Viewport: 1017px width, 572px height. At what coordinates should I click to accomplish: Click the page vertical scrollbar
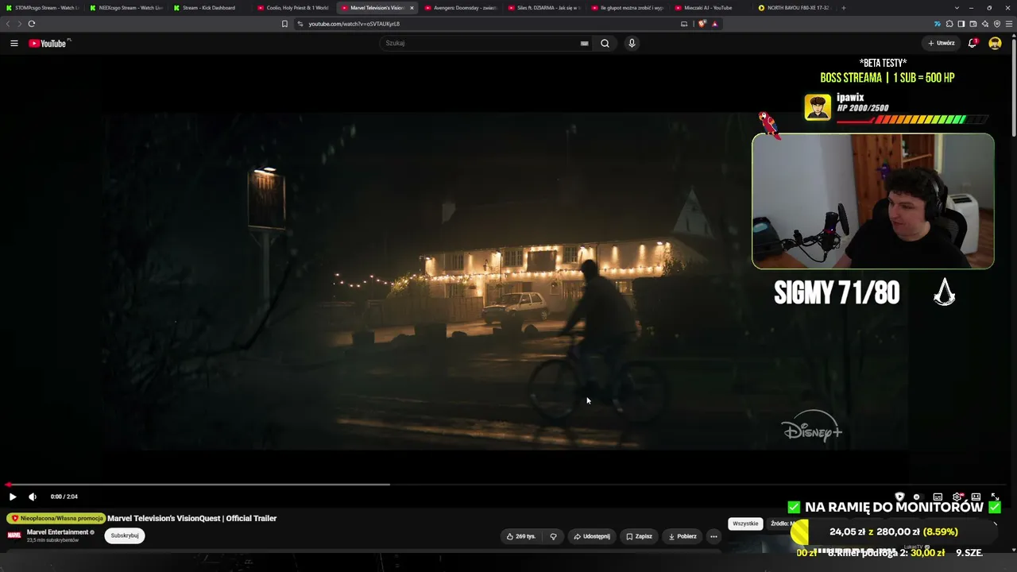click(1014, 87)
